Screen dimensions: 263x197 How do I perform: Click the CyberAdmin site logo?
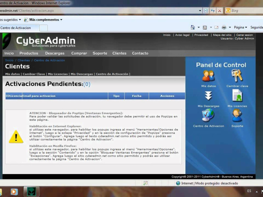(x=46, y=42)
